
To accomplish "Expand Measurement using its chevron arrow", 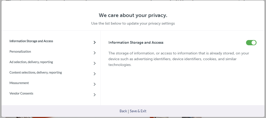I will [95, 84].
